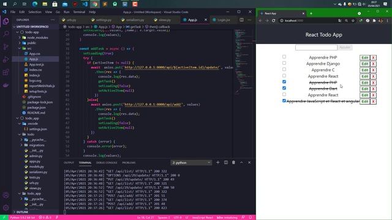Add a new terminal with plus icon
This screenshot has height=220, width=392.
coord(218,163)
